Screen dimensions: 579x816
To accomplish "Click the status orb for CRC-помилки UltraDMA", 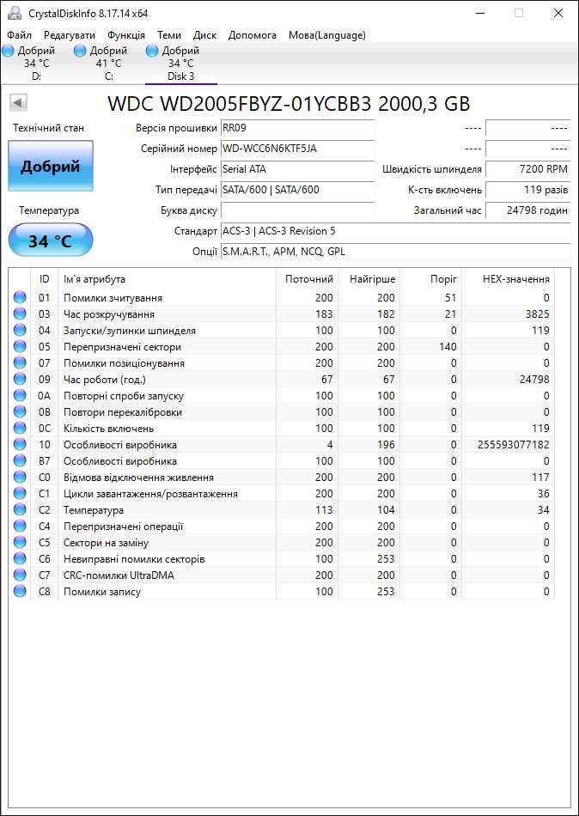I will coord(20,575).
